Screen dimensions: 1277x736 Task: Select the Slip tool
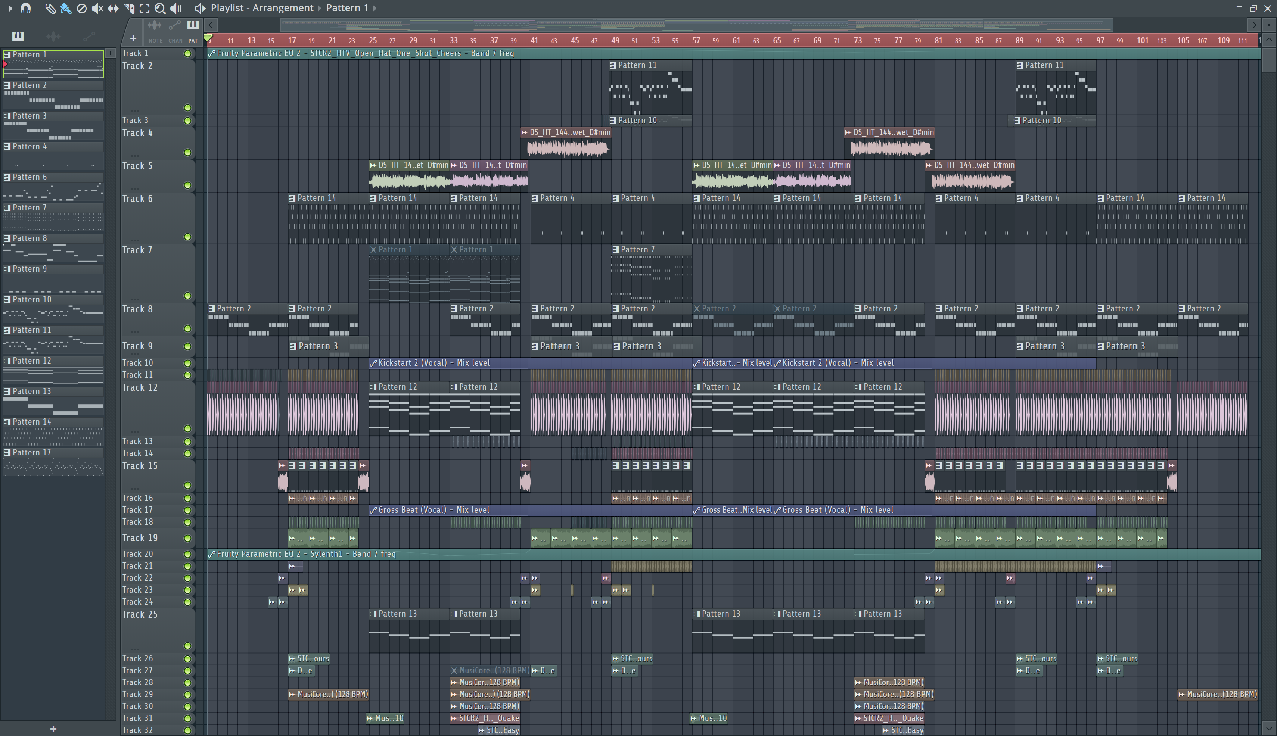click(x=113, y=8)
